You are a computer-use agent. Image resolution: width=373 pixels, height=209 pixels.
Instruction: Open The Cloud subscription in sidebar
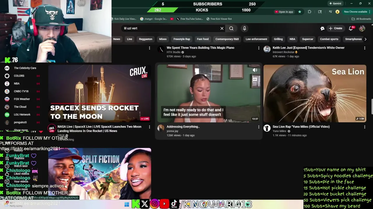click(20, 107)
